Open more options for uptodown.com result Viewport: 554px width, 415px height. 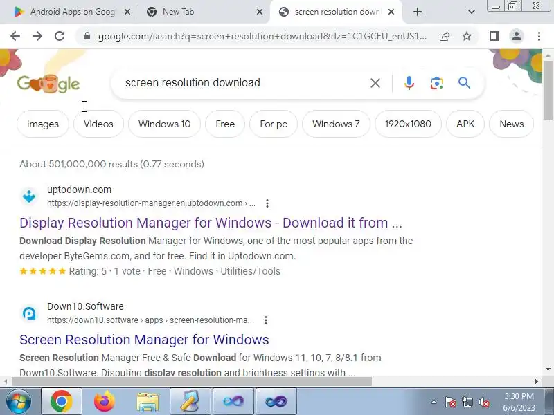[x=267, y=203]
